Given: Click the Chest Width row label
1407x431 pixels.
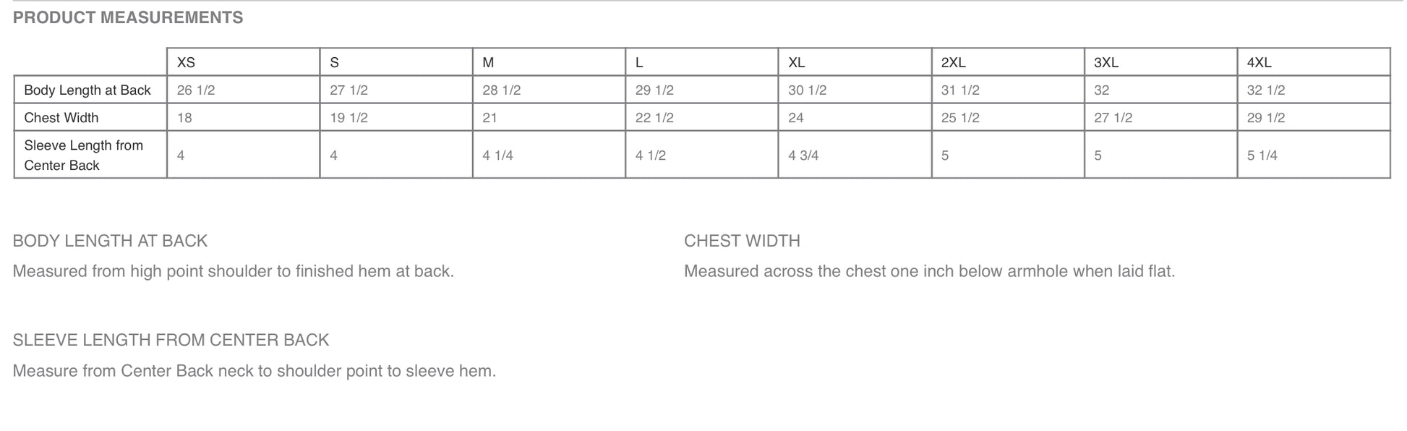Looking at the screenshot, I should (61, 118).
